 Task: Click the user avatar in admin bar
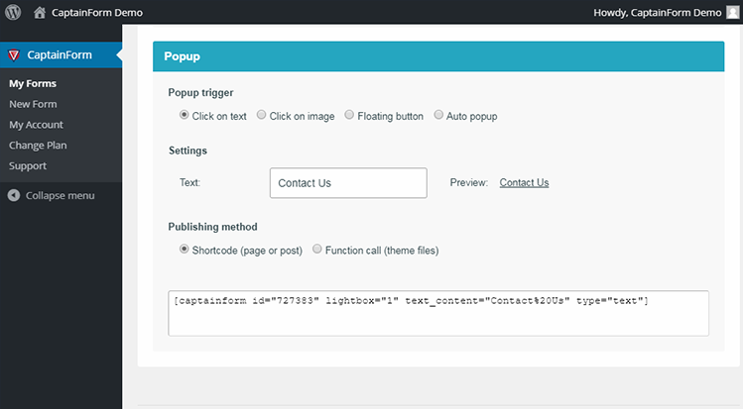(x=732, y=12)
